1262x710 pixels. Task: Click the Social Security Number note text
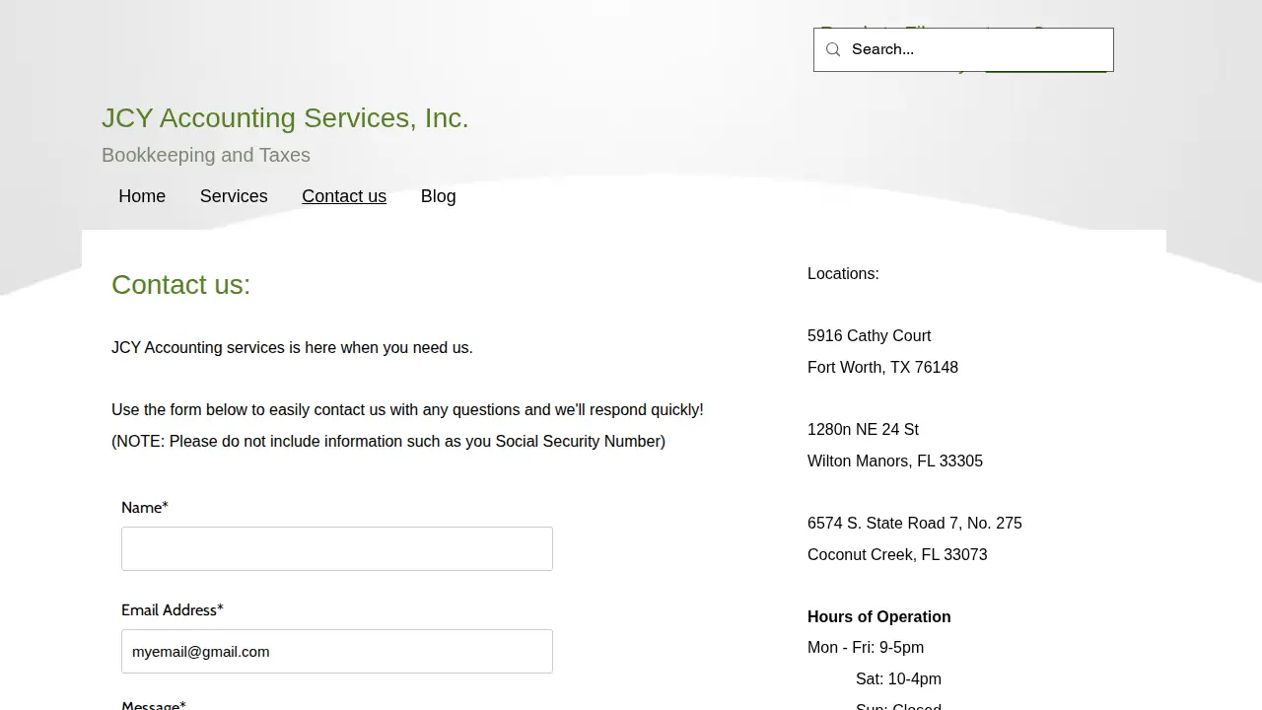(388, 442)
